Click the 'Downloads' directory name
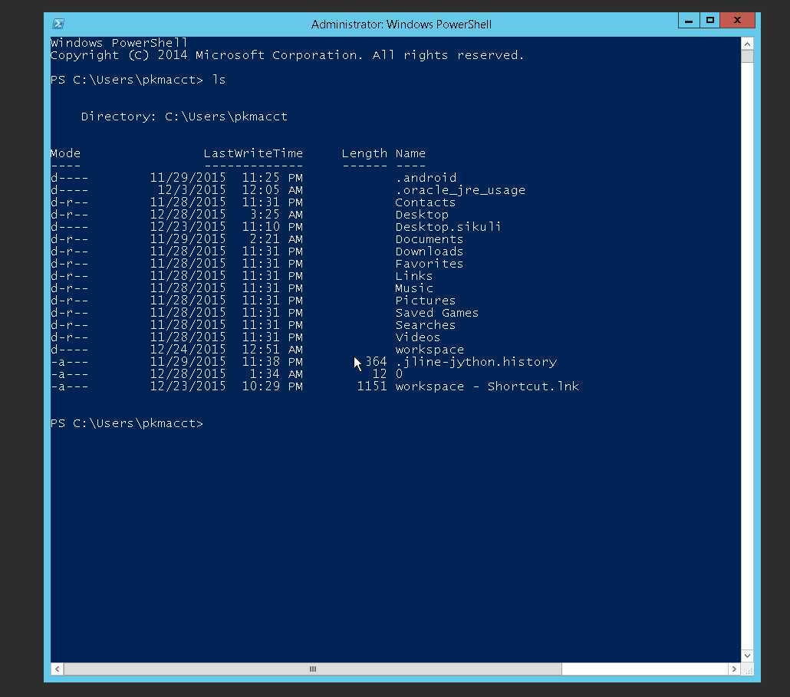The width and height of the screenshot is (790, 697). tap(430, 252)
